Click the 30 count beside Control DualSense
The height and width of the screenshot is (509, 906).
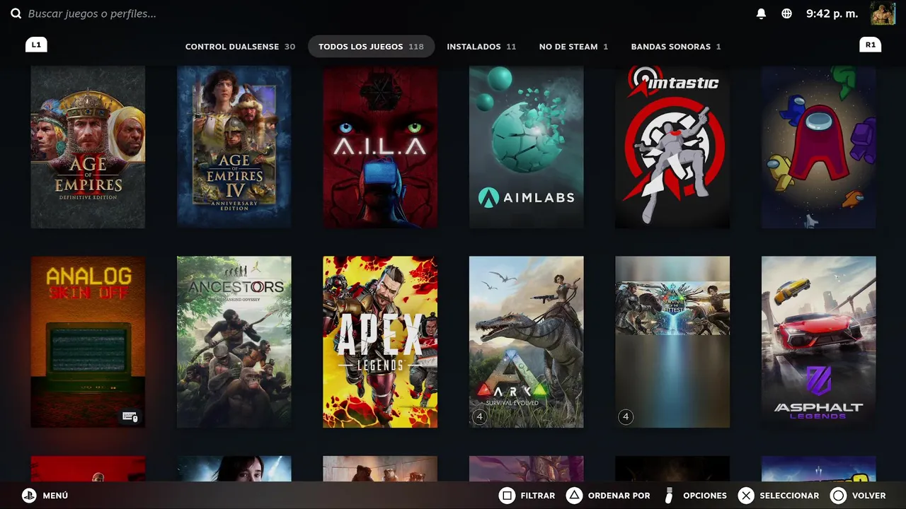(x=290, y=47)
